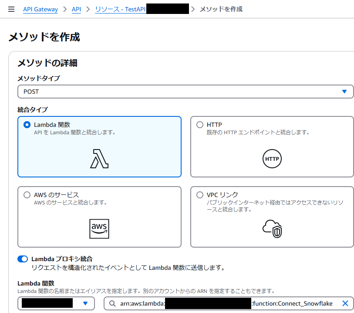The width and height of the screenshot is (354, 313).
Task: Click the circular HTTP icon
Action: (x=272, y=159)
